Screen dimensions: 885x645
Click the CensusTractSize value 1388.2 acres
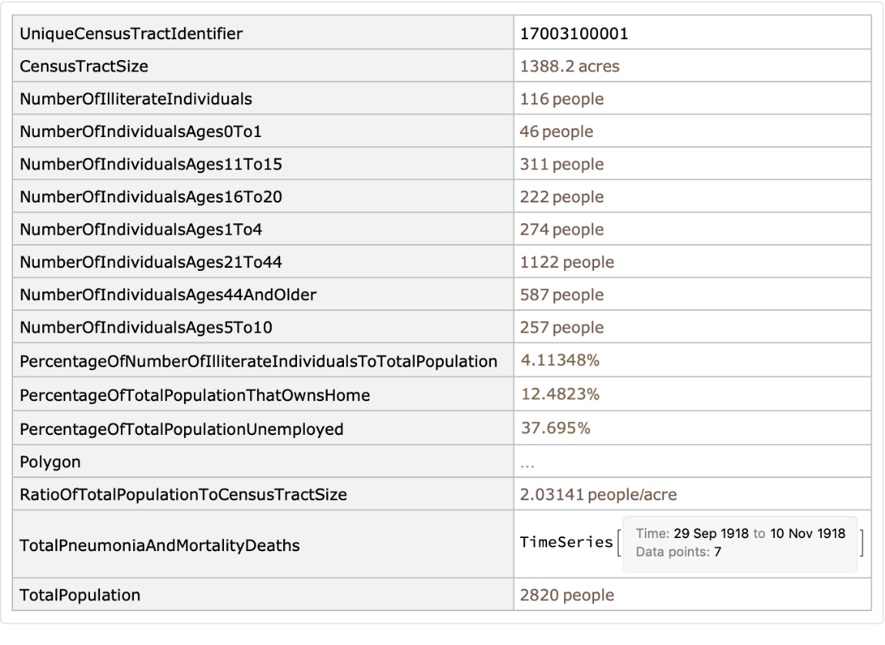click(569, 66)
